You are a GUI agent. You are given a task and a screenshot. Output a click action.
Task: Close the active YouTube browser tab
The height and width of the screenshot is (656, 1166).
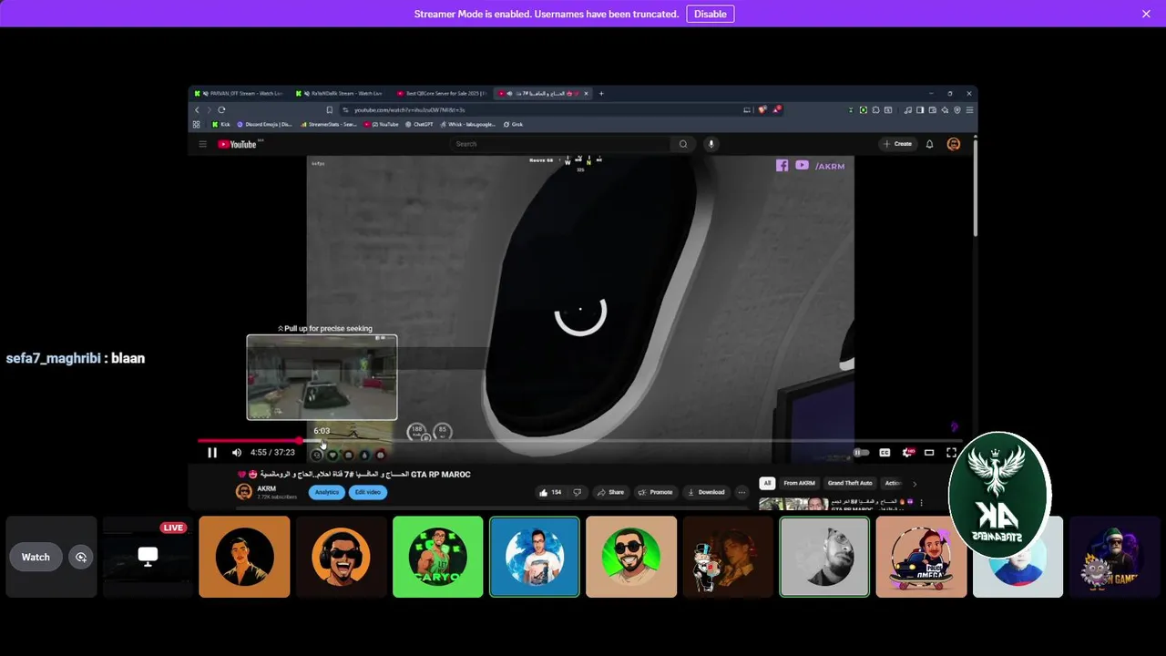tap(587, 93)
